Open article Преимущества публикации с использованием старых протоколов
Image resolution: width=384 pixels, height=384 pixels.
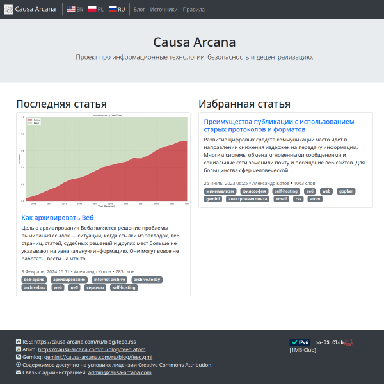click(279, 125)
